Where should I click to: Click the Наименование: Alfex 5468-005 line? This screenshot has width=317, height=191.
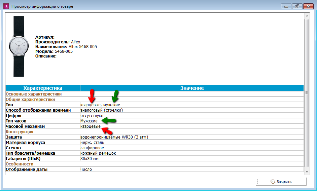tap(66, 47)
